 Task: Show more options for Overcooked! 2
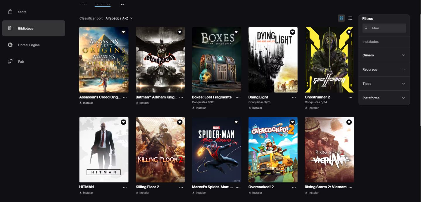pos(294,187)
